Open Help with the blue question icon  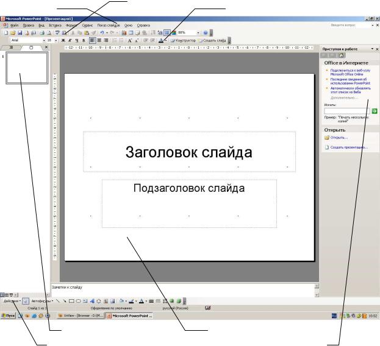(206, 33)
